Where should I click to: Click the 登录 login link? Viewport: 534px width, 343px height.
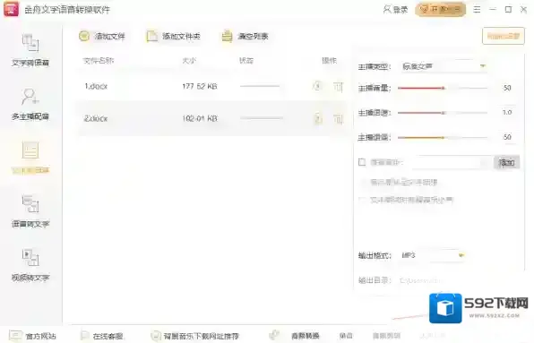click(400, 10)
